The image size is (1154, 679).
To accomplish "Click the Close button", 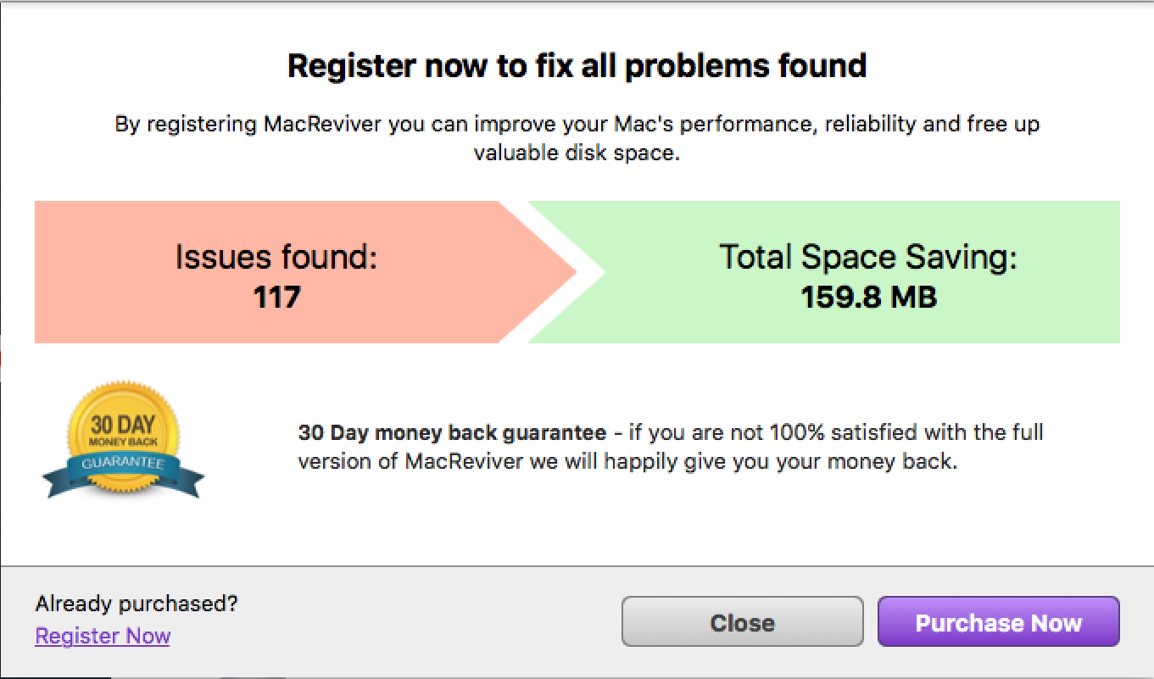I will point(742,623).
